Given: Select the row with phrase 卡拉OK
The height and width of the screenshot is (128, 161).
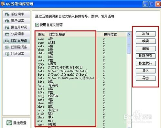Looking at the screenshot, I should pos(81,110).
